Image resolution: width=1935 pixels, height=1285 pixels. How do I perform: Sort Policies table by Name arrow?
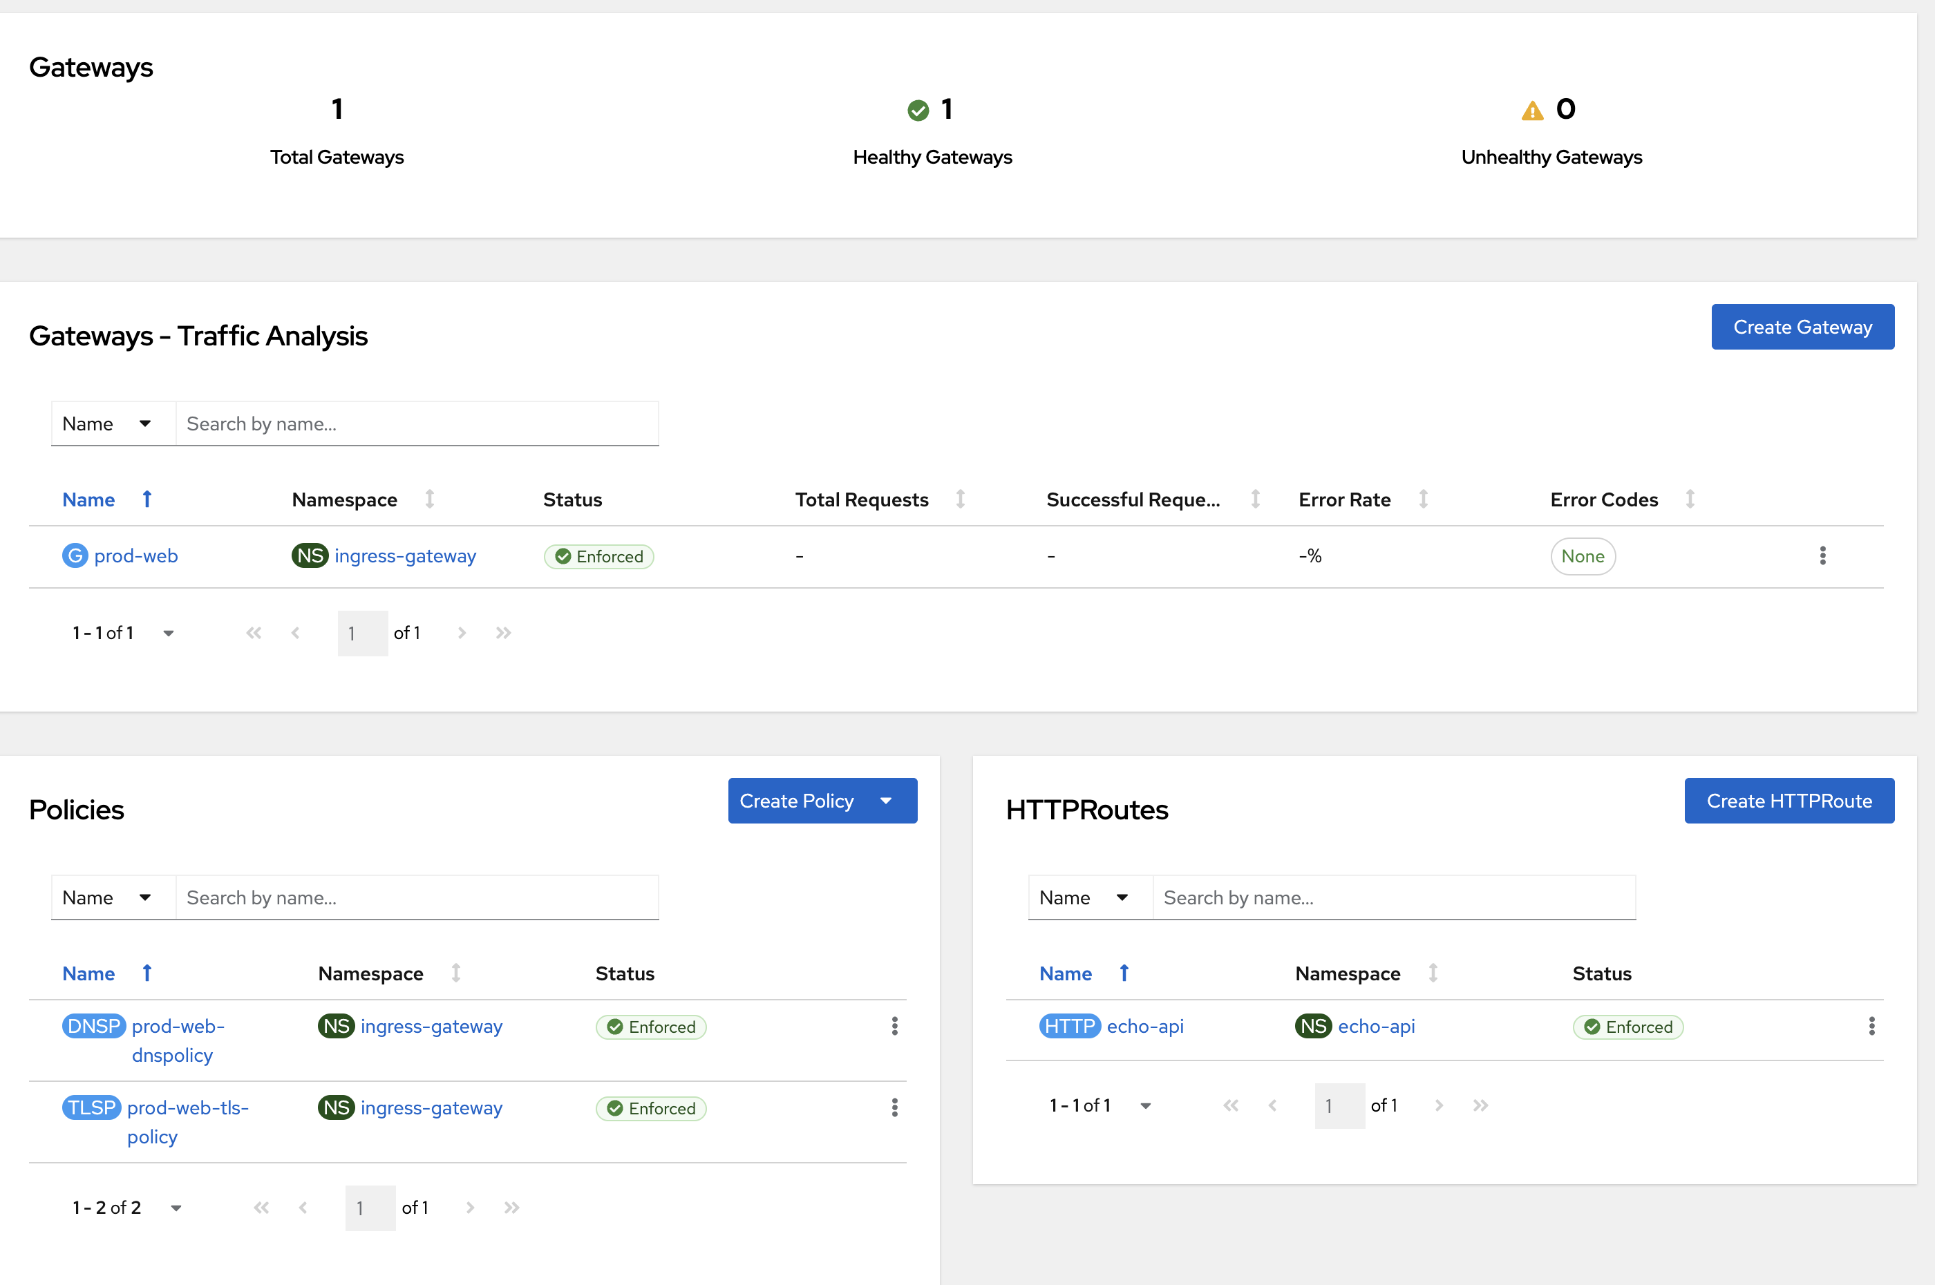coord(147,973)
